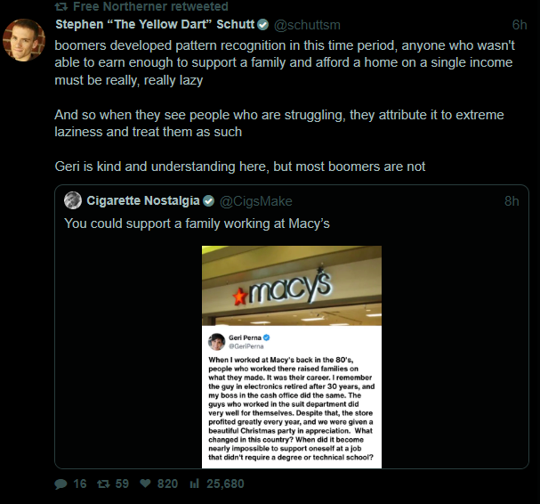Click the retweet arrows icon below tweet
540x504 pixels.
(x=102, y=484)
